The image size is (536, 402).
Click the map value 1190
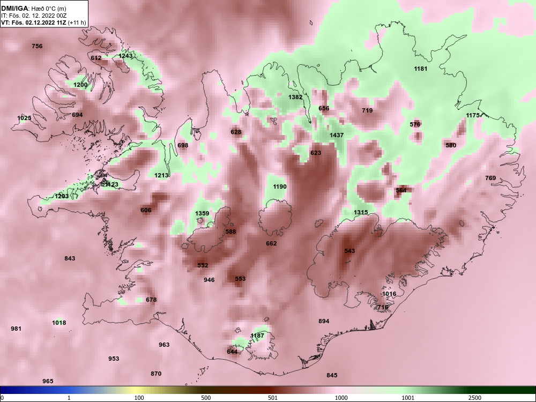[280, 187]
